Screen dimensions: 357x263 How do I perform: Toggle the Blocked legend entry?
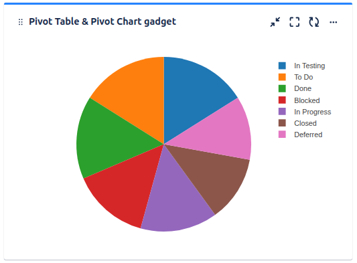click(307, 100)
